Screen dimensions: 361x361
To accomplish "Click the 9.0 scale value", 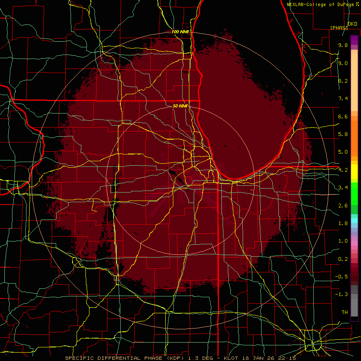I will coord(343,63).
